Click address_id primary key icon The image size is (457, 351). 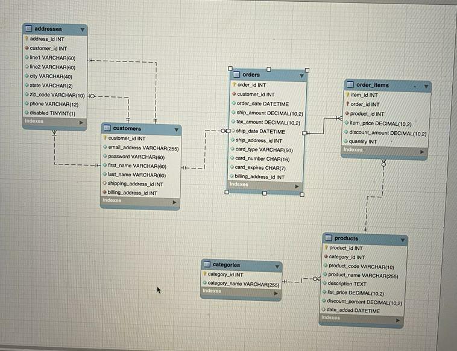tap(27, 39)
